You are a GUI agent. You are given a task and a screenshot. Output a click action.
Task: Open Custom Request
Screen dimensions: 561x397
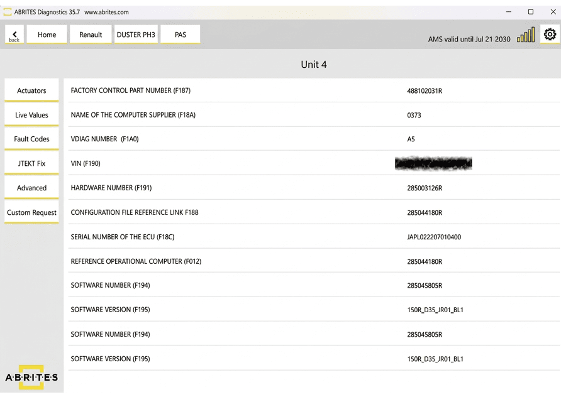(x=31, y=212)
